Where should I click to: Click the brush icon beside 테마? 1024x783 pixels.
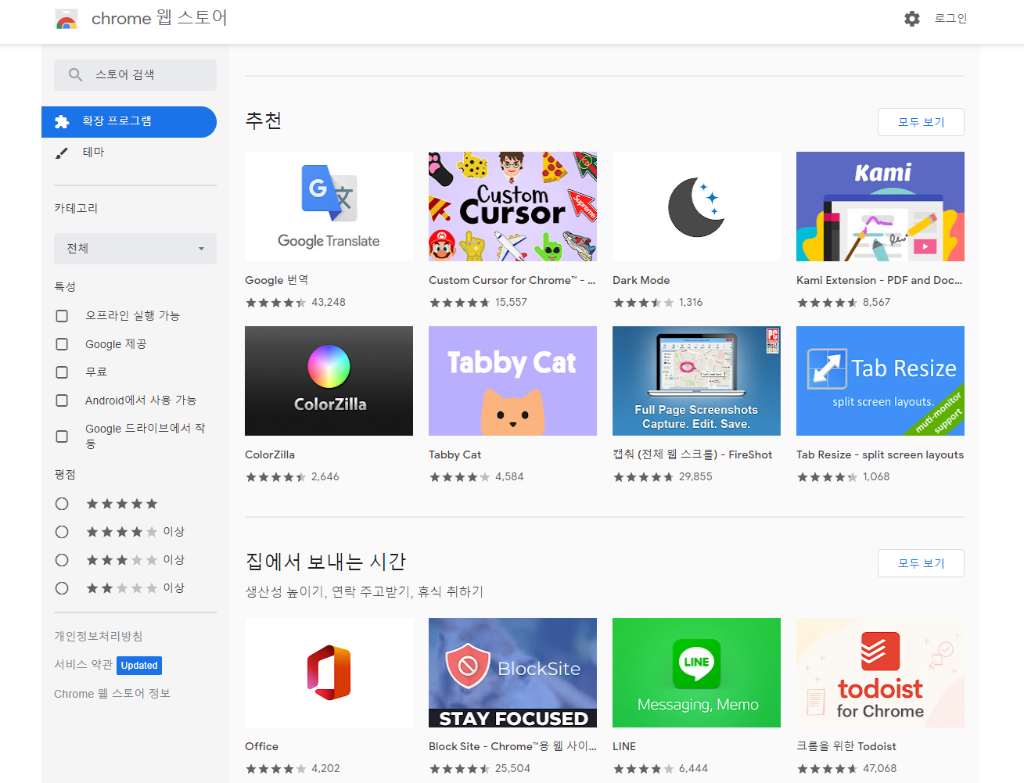(62, 153)
